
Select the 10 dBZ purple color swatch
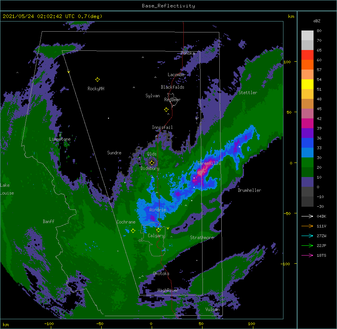[307, 182]
